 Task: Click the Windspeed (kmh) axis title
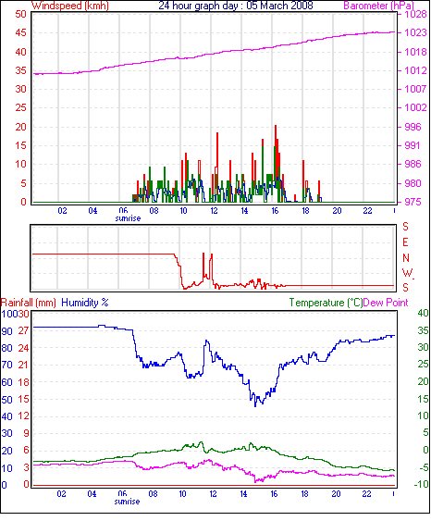(69, 6)
